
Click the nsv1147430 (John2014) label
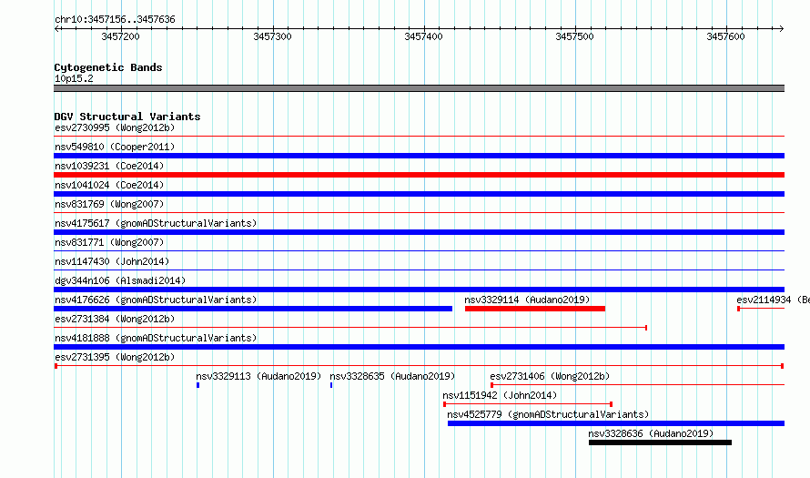pos(112,261)
